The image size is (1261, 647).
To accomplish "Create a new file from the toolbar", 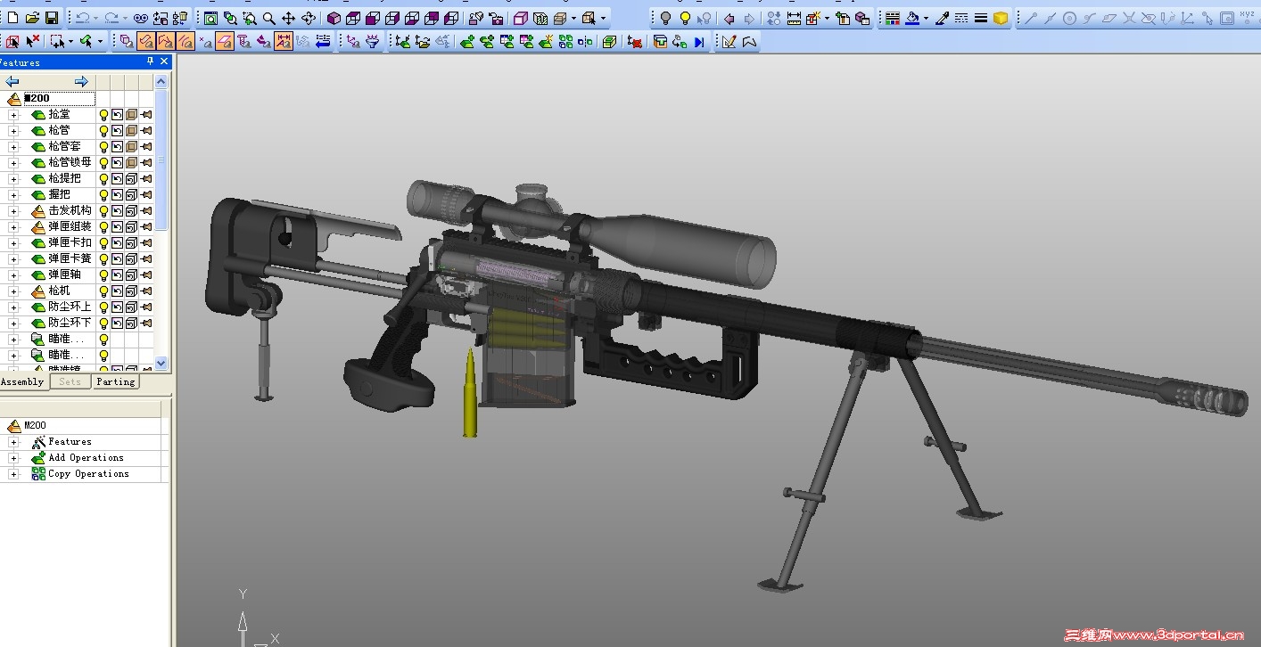I will (12, 18).
